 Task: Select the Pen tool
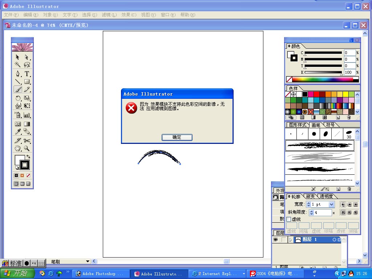17,73
